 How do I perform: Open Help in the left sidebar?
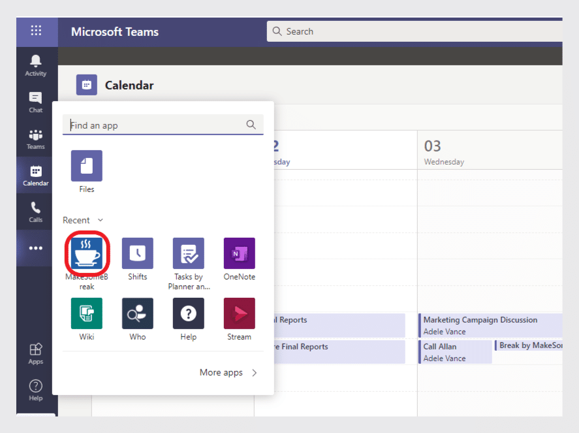[x=36, y=390]
